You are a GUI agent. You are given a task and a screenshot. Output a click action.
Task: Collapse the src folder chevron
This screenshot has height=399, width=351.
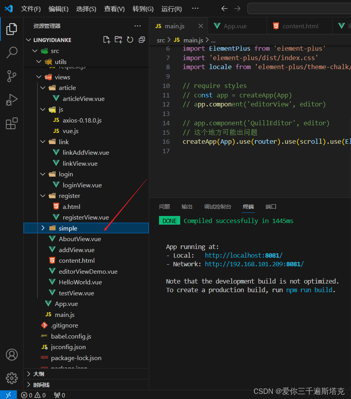coord(35,50)
